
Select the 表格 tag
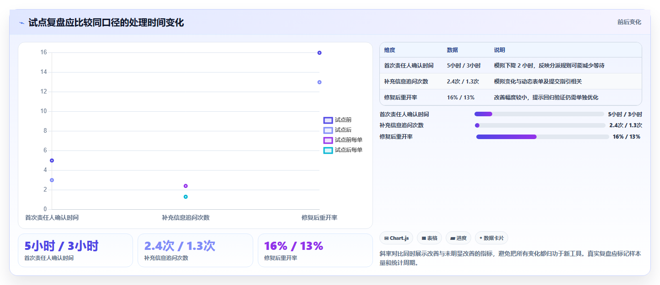(429, 238)
